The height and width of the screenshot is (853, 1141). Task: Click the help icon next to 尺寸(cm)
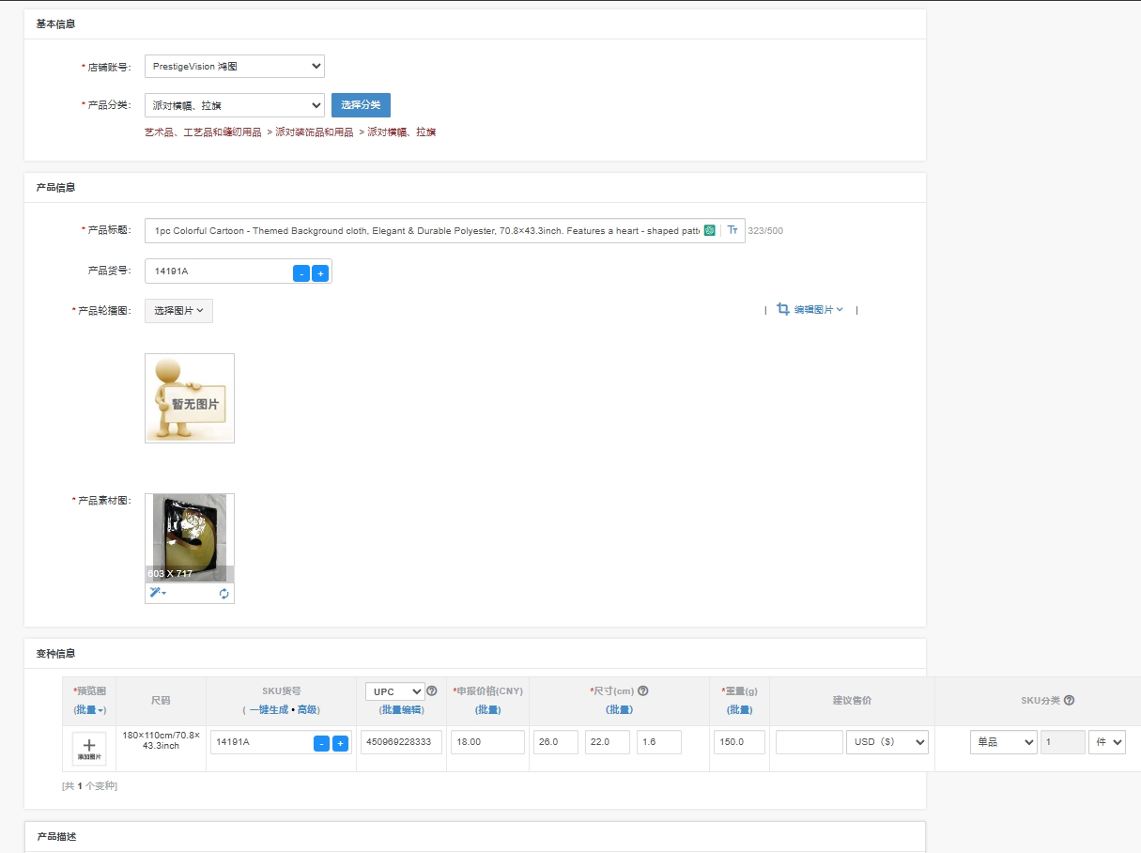pyautogui.click(x=643, y=691)
